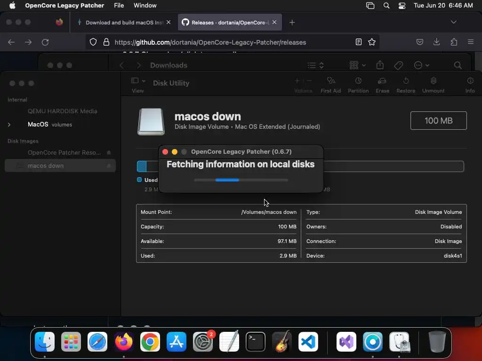Viewport: 482px width, 361px height.
Task: Bookmark this page with the star icon
Action: (372, 42)
